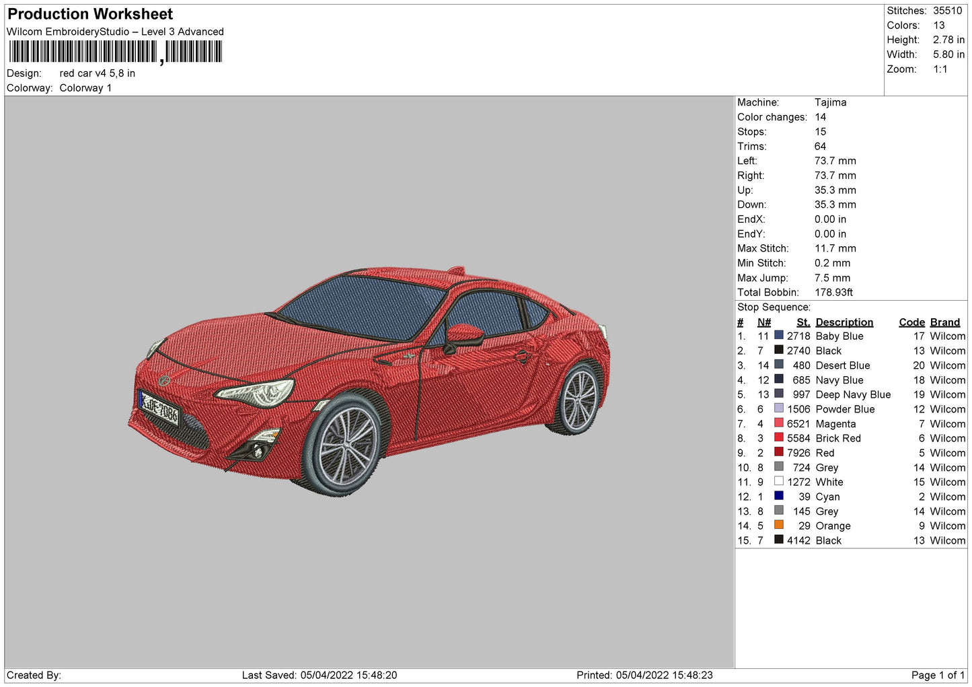Click the Production Worksheet heading

click(x=90, y=14)
